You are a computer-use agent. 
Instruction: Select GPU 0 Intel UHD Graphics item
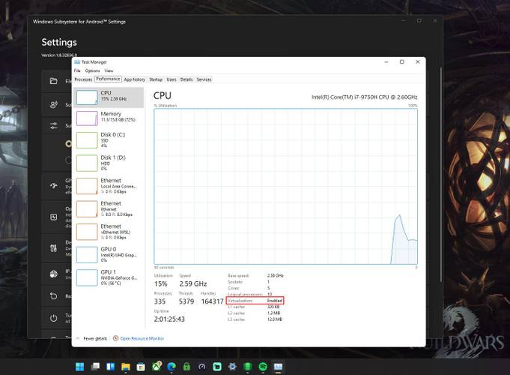(109, 254)
